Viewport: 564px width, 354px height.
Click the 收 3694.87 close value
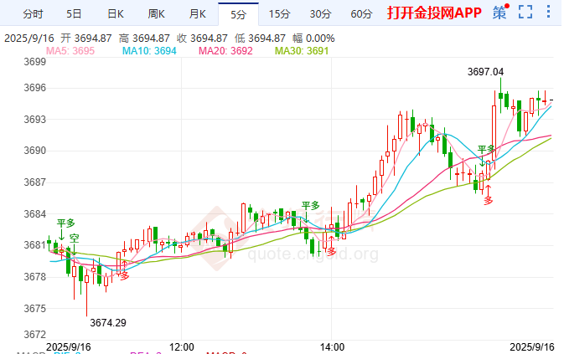coord(202,38)
